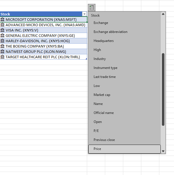Viewport: 174px width, 175px height.
Task: Select the Stock table header cell
Action: pos(43,14)
